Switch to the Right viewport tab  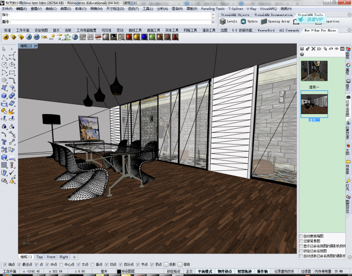pyautogui.click(x=64, y=257)
